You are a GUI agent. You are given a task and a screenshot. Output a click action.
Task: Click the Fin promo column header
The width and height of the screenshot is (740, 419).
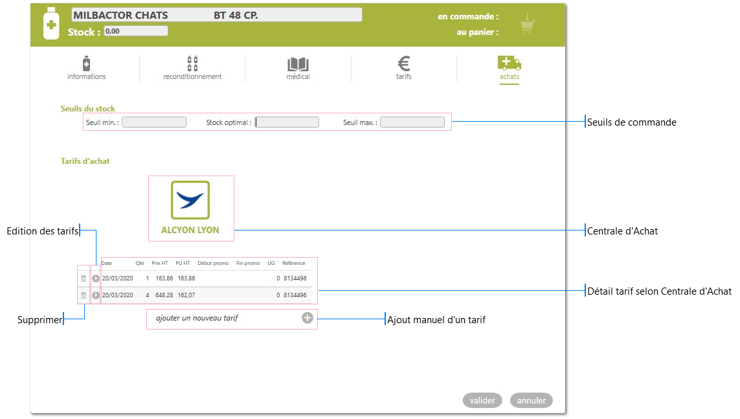[x=248, y=264]
